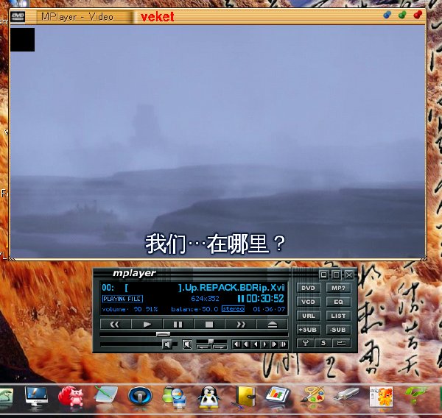Image resolution: width=442 pixels, height=418 pixels.
Task: Open a stream with the URL button
Action: 309,316
